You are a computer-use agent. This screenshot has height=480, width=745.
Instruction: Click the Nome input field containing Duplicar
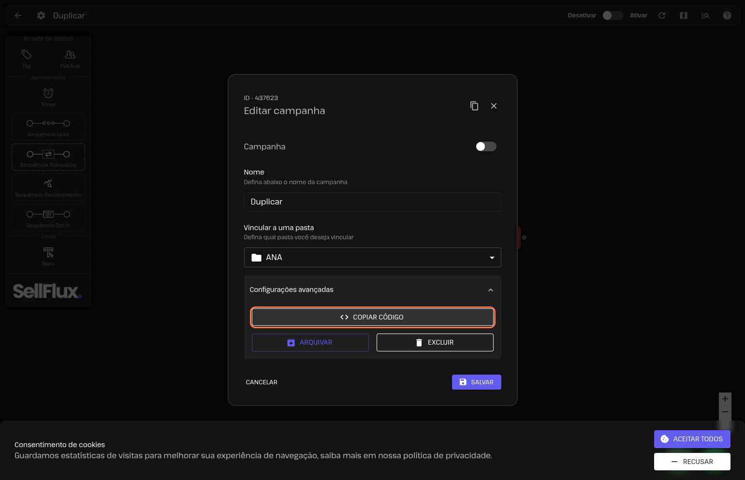[372, 202]
